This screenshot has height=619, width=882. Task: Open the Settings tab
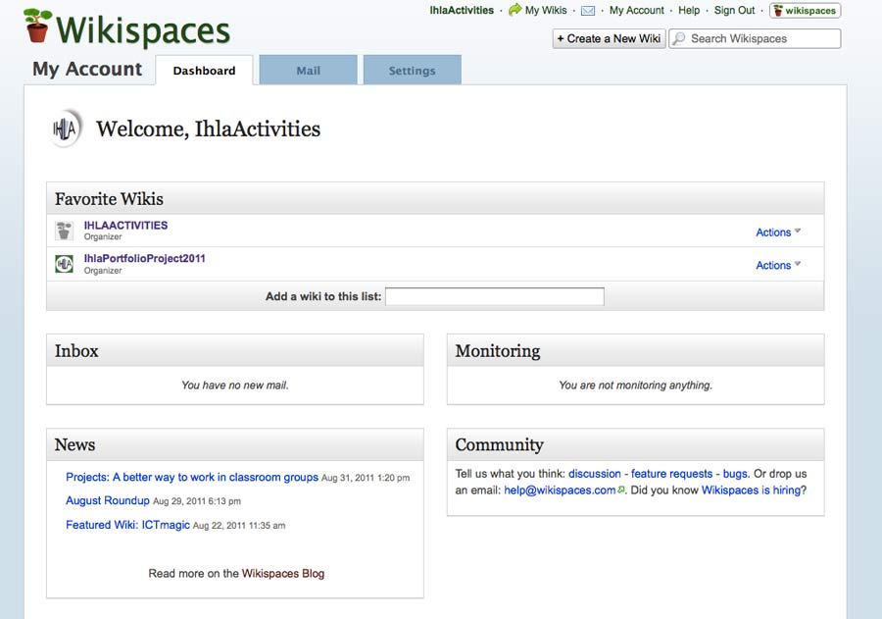click(x=412, y=71)
